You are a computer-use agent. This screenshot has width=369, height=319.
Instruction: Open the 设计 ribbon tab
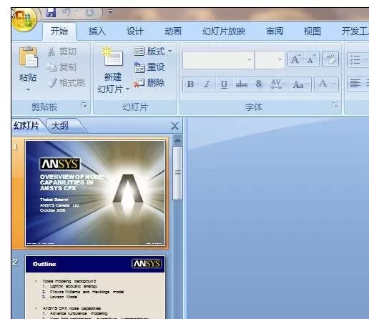point(135,31)
